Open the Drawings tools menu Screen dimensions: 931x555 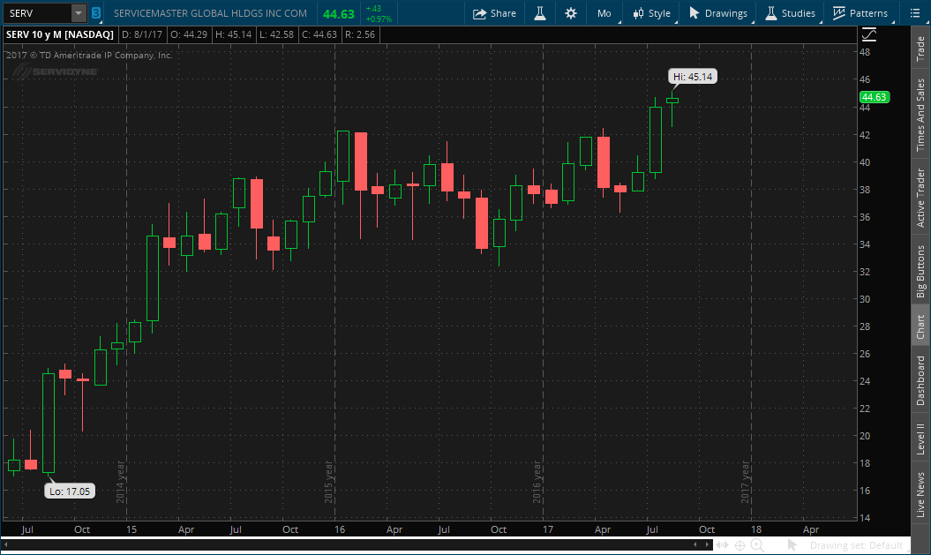[x=718, y=13]
